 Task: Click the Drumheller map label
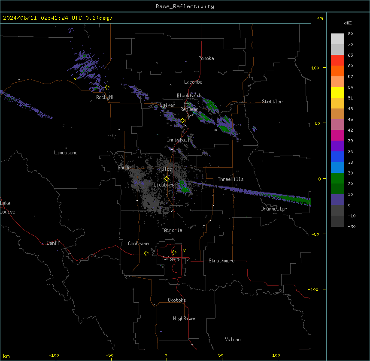[x=274, y=209]
